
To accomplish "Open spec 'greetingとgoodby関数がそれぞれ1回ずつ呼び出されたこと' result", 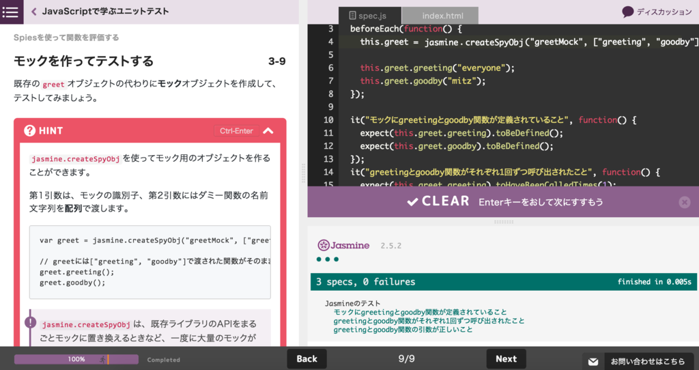I will (x=429, y=321).
